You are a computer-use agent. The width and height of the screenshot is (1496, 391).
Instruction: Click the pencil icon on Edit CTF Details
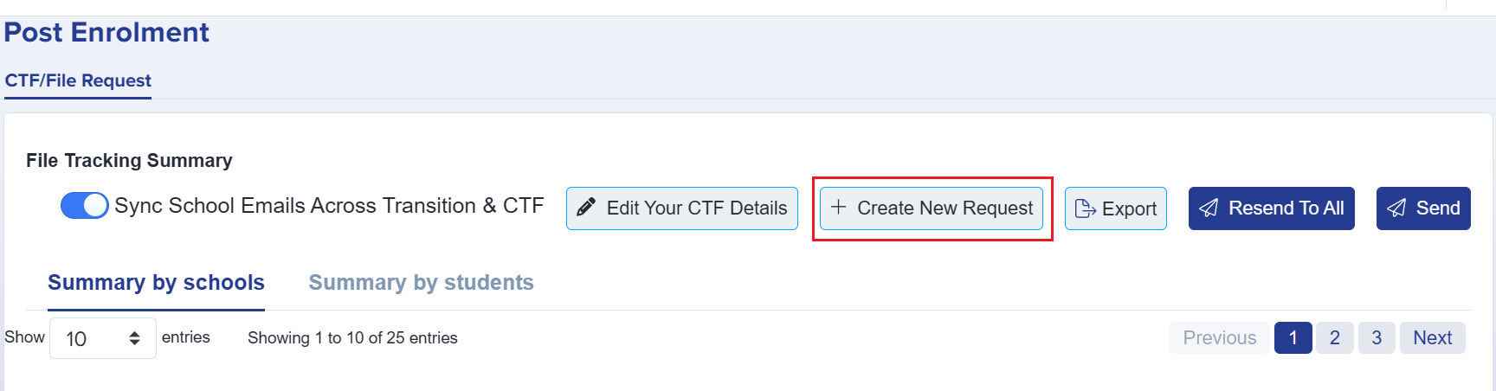586,208
